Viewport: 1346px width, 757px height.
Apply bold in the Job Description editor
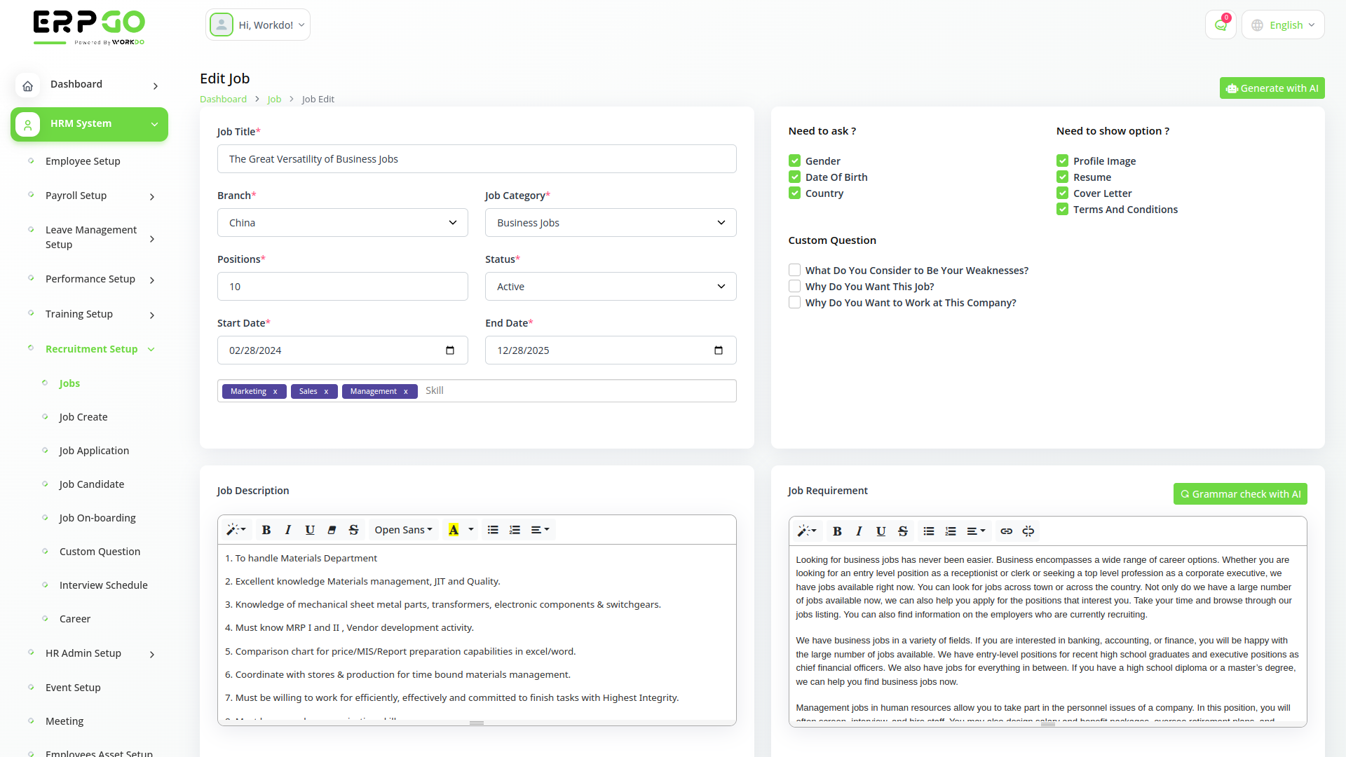coord(266,530)
